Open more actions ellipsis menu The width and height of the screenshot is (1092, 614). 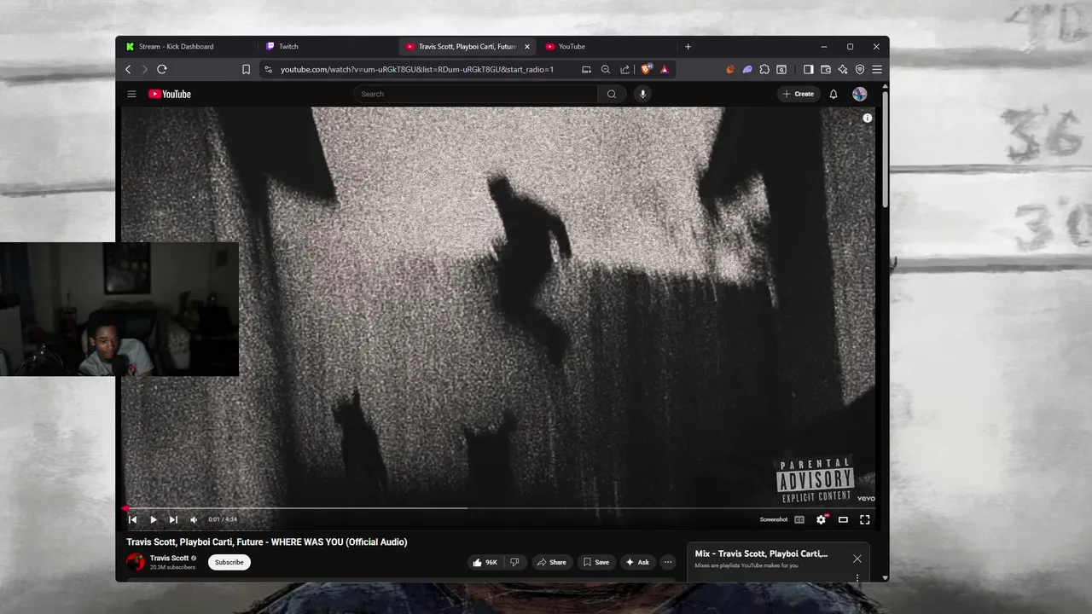click(x=668, y=562)
